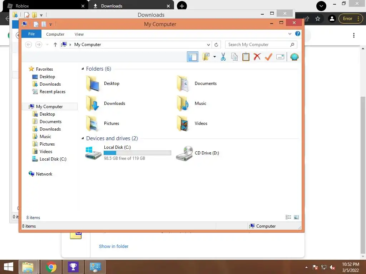The height and width of the screenshot is (274, 366).
Task: Select Local Disk (C:) in navigation tree
Action: point(49,159)
